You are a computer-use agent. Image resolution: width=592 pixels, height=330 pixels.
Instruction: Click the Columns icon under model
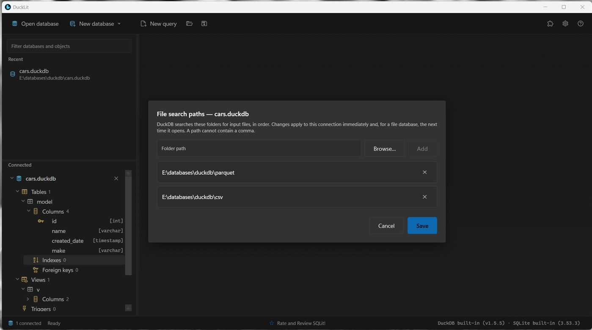point(36,211)
